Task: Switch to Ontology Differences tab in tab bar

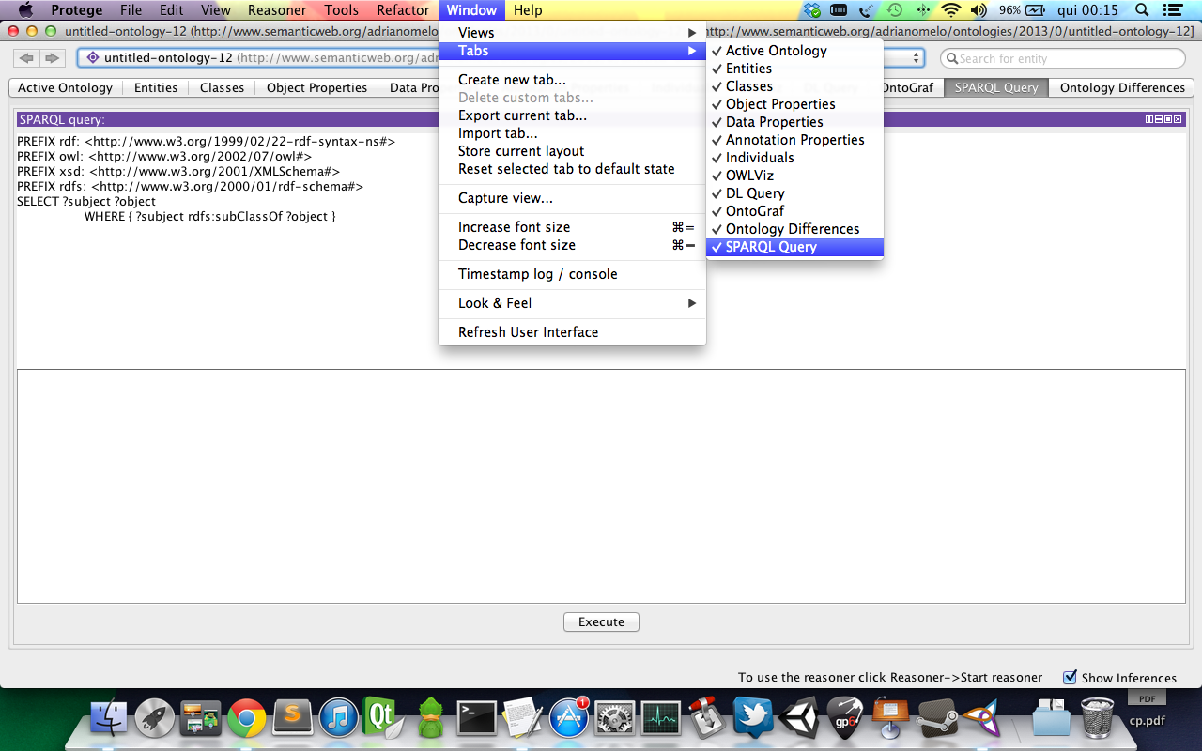Action: point(1122,87)
